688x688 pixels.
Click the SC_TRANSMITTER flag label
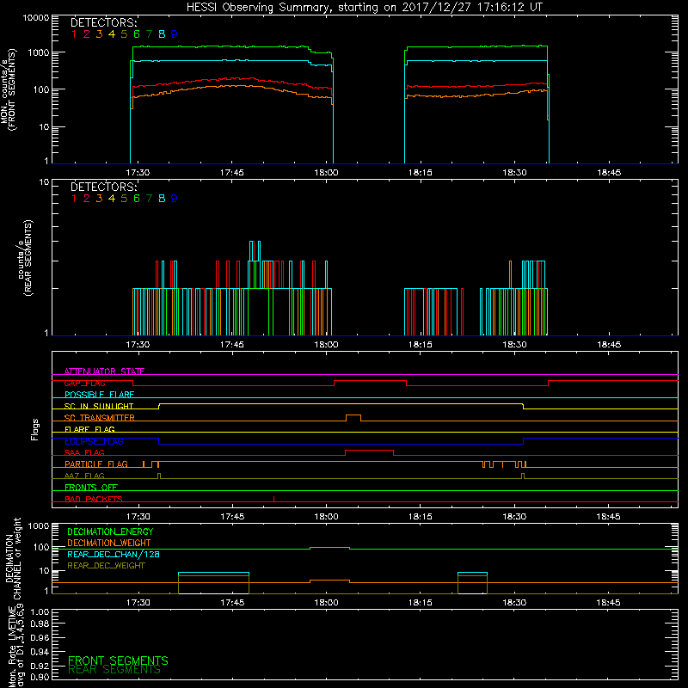click(x=100, y=418)
